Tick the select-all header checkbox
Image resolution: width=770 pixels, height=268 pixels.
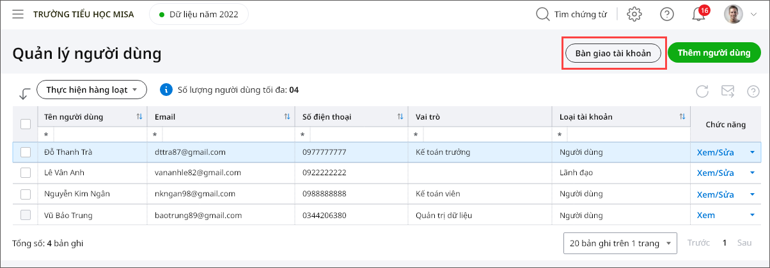[x=26, y=124]
